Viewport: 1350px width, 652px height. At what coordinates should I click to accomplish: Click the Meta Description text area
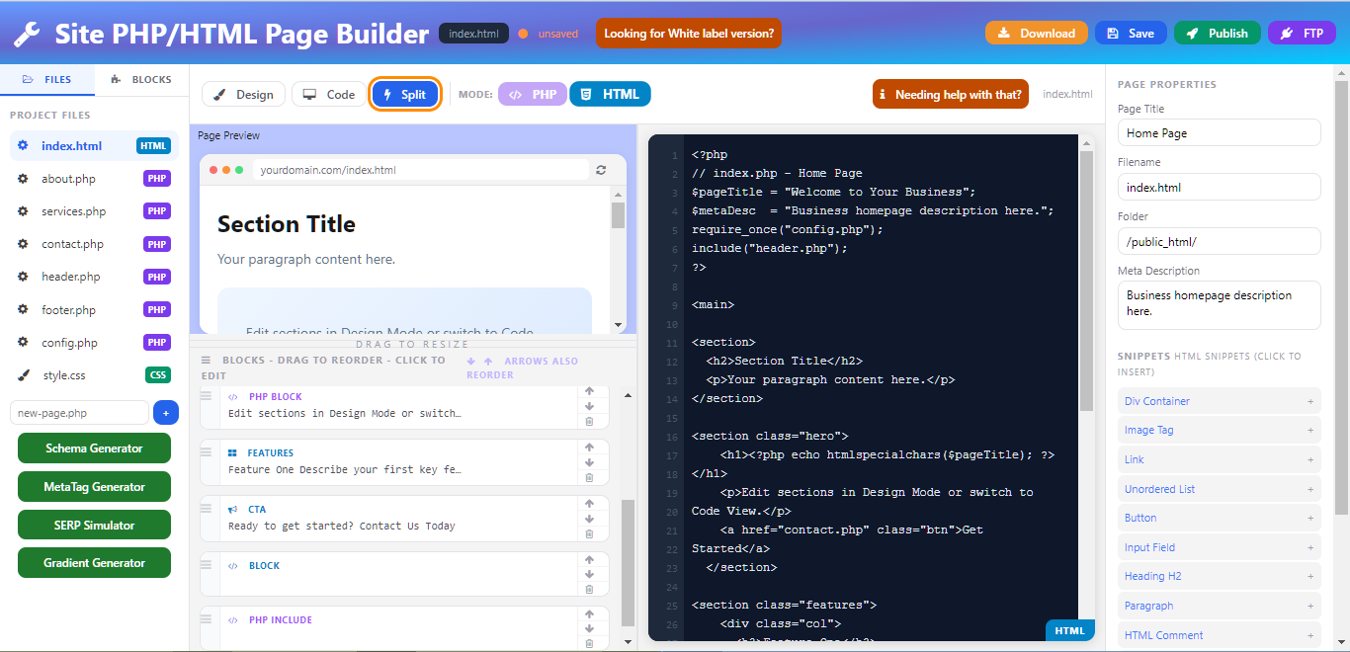[1220, 305]
